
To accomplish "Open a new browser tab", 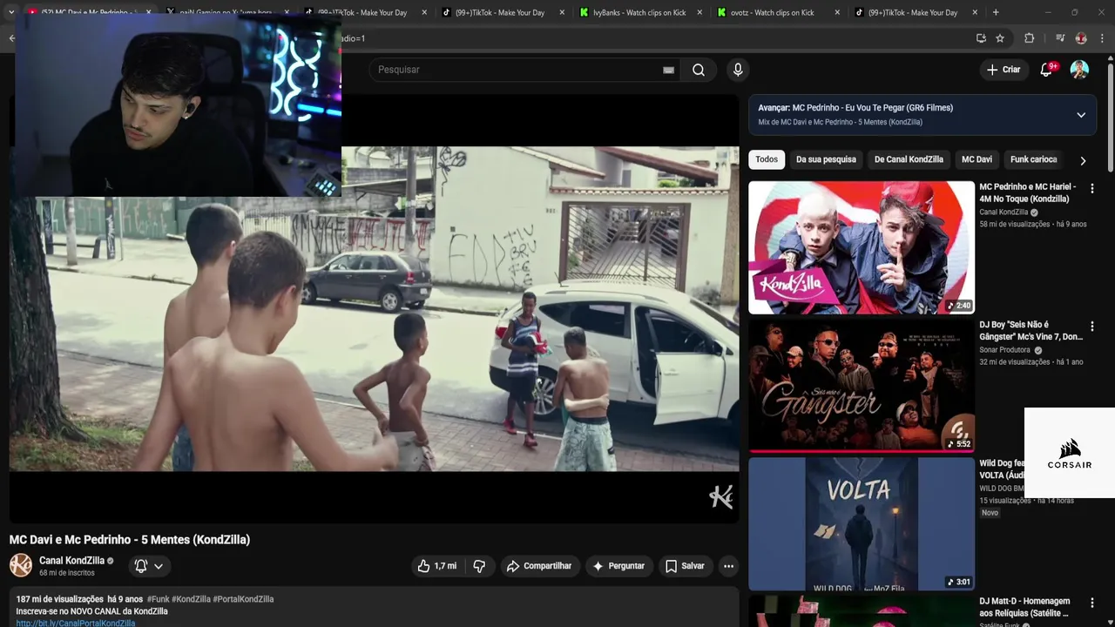I will point(996,12).
